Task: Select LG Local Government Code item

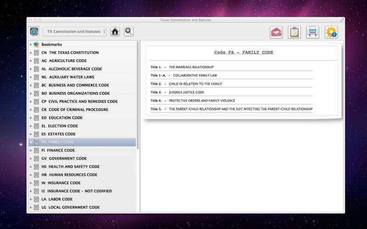Action: [70, 207]
